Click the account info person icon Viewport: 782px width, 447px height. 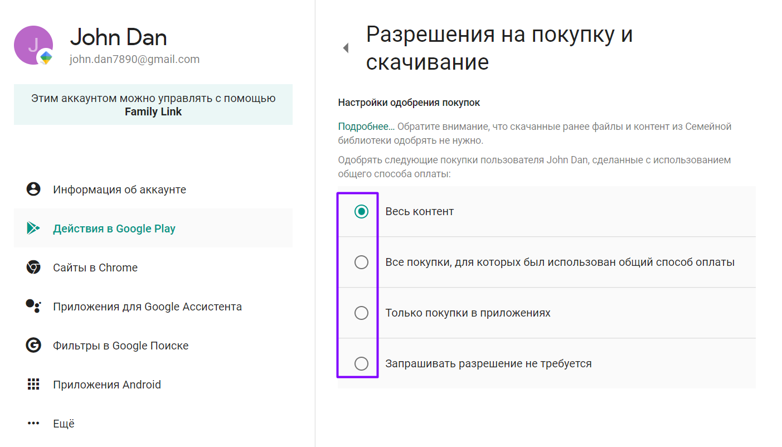[33, 189]
